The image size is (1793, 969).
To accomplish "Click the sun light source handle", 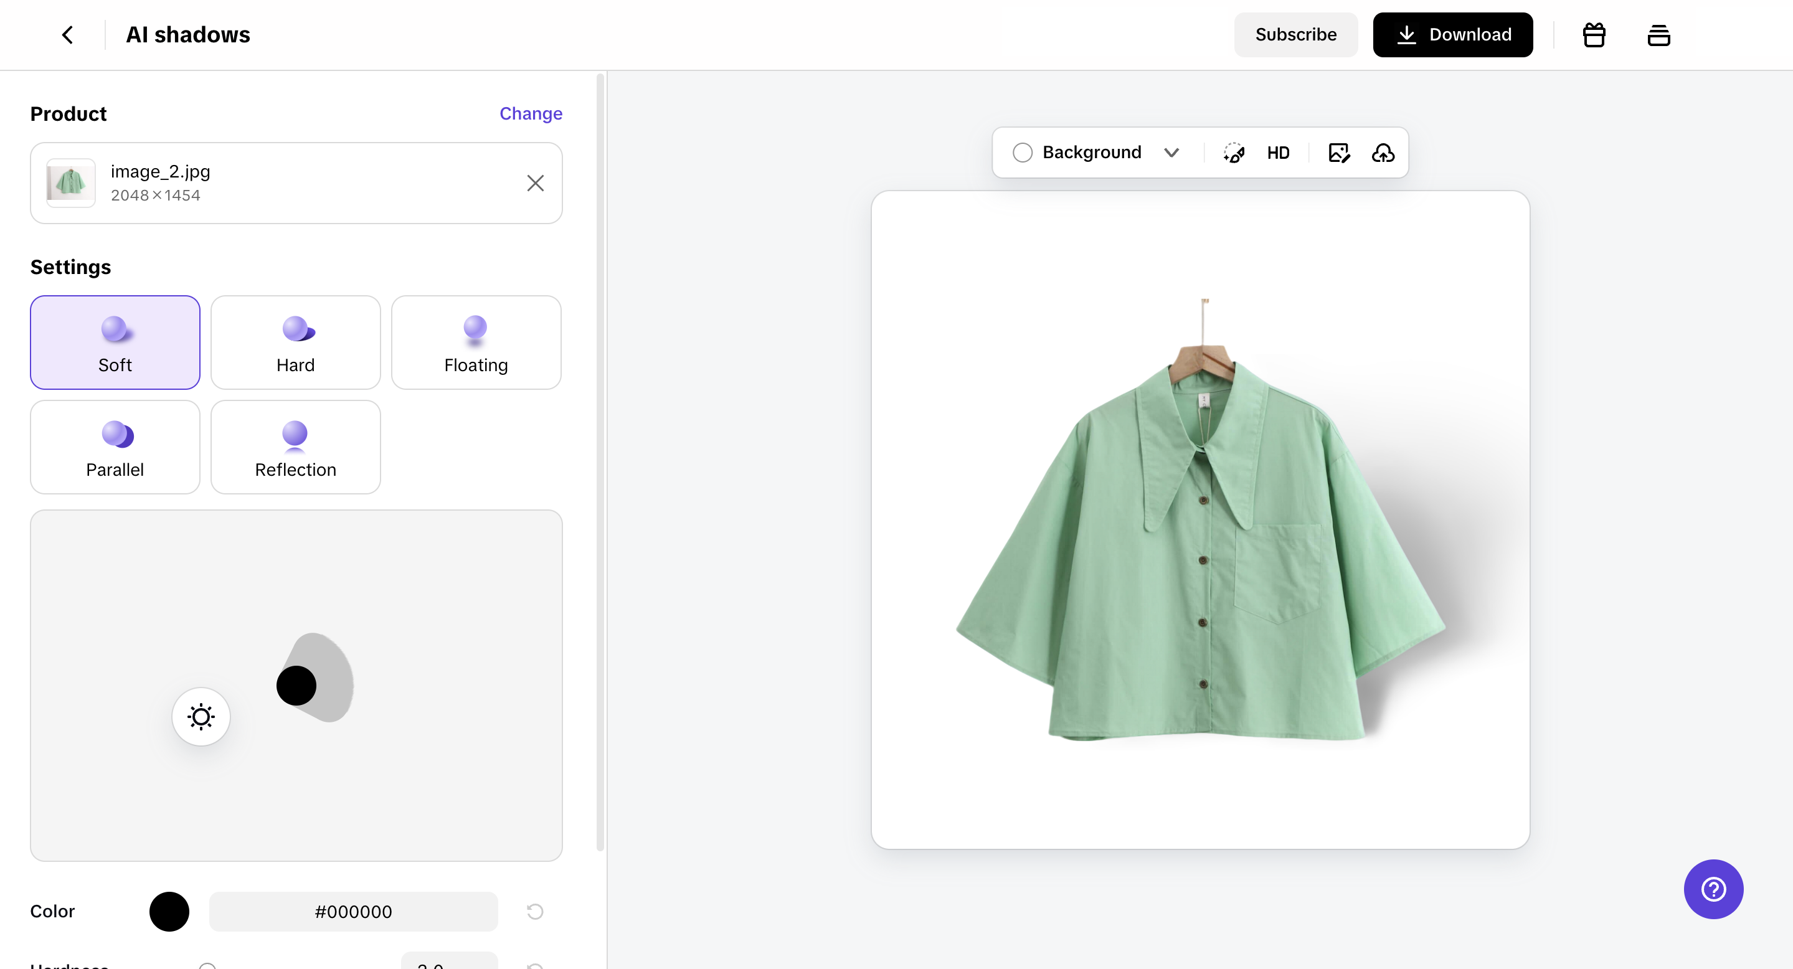I will click(201, 716).
